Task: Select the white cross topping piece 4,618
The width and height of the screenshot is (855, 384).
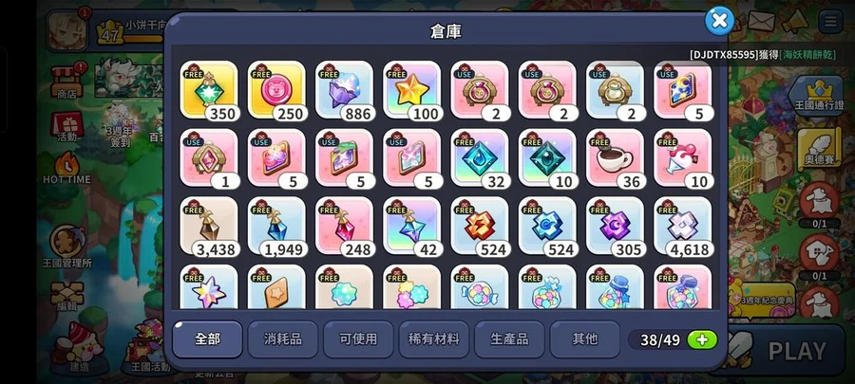Action: point(682,226)
